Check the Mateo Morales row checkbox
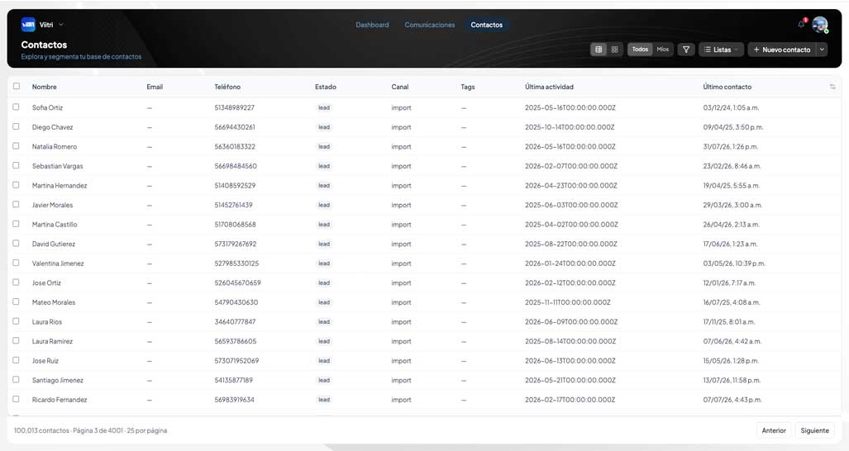The height and width of the screenshot is (451, 849). click(x=17, y=301)
